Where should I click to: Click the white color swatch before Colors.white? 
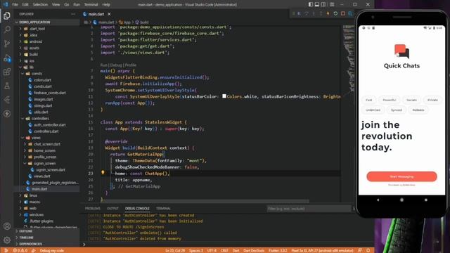tap(224, 96)
